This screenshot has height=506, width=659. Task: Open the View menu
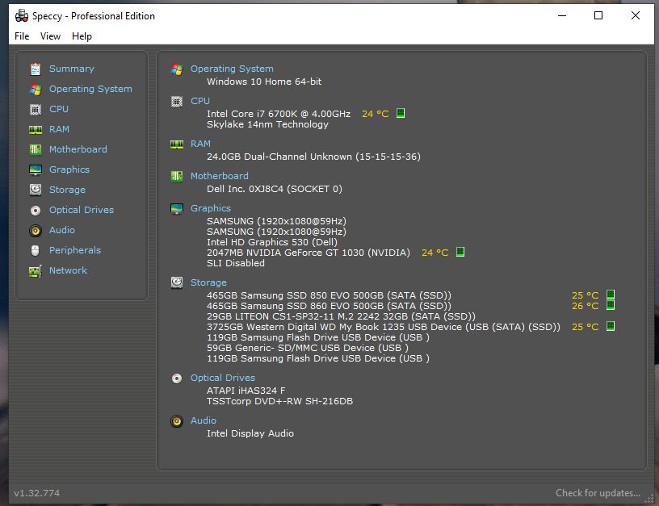[51, 36]
